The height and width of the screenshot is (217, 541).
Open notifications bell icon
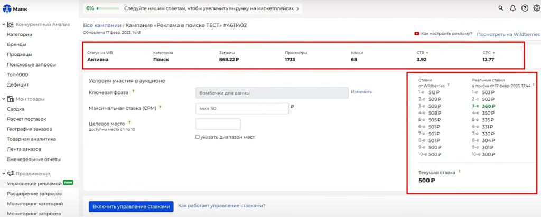point(512,8)
